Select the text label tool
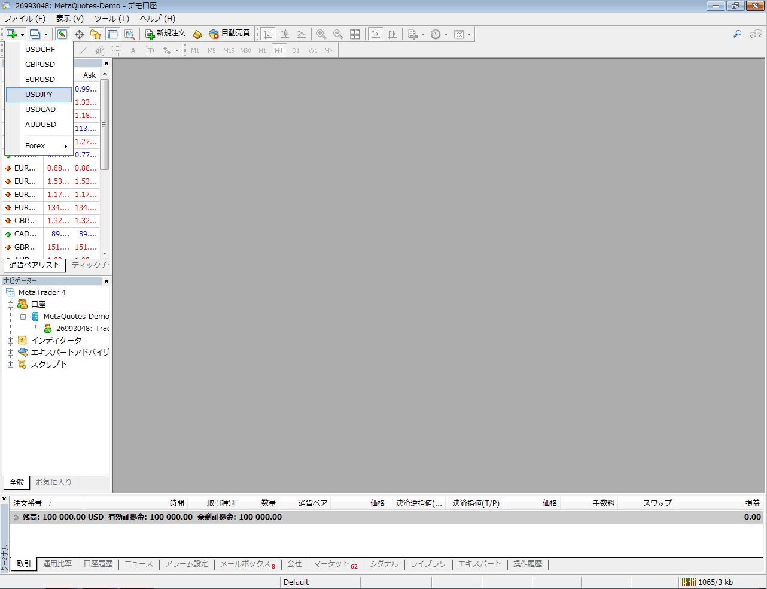Image resolution: width=767 pixels, height=589 pixels. coord(150,51)
